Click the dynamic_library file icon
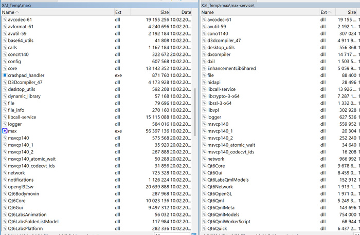Viewport: 360px width, 235px height. point(5,96)
